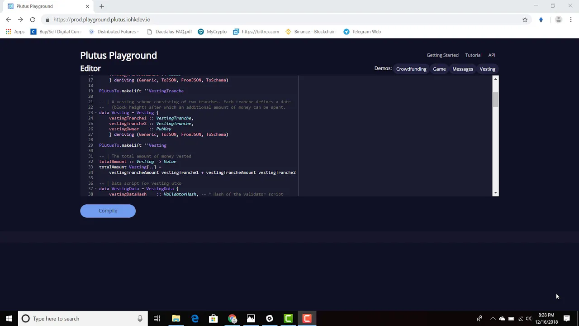Open Daedalus-FAQ.pdf bookmark
Image resolution: width=579 pixels, height=326 pixels.
(x=169, y=32)
